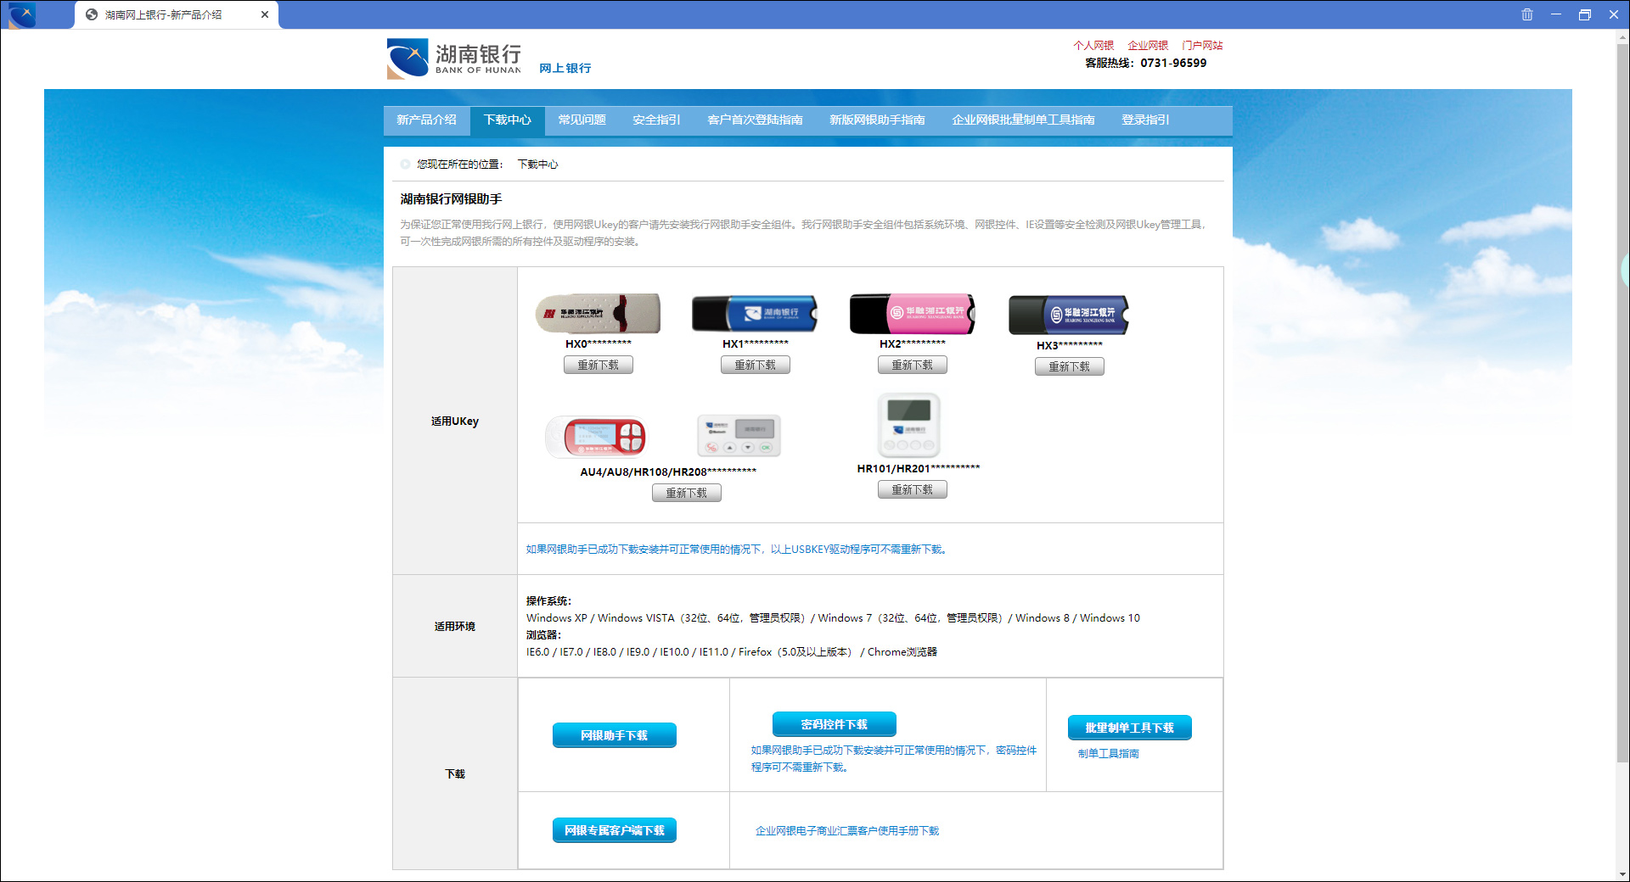Click the pink HX2 USB key image
Viewport: 1630px width, 882px height.
pyautogui.click(x=913, y=313)
